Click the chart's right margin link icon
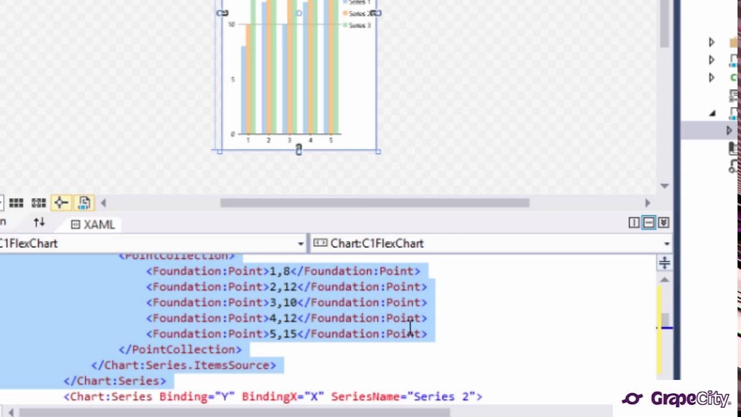741x417 pixels. pyautogui.click(x=376, y=13)
